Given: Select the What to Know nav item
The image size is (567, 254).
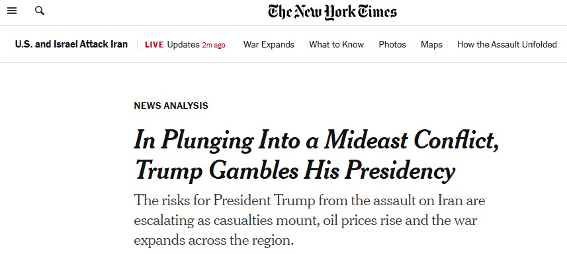Looking at the screenshot, I should click(336, 45).
